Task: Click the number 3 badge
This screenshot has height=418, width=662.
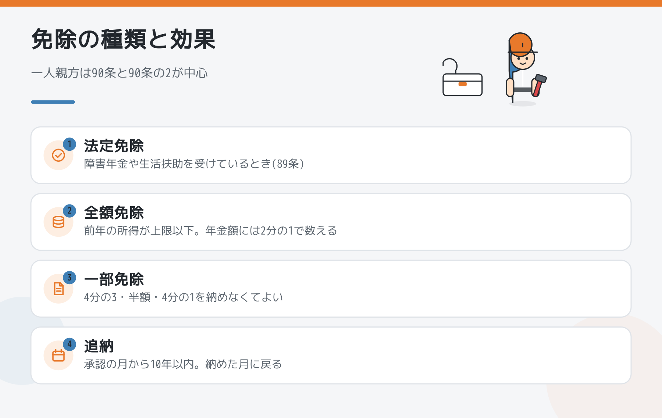Action: tap(70, 278)
